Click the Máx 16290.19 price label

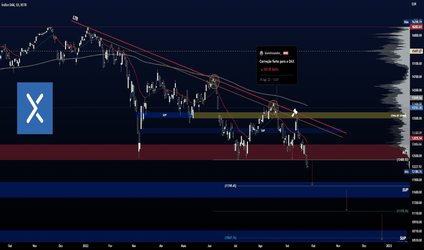coord(413,22)
